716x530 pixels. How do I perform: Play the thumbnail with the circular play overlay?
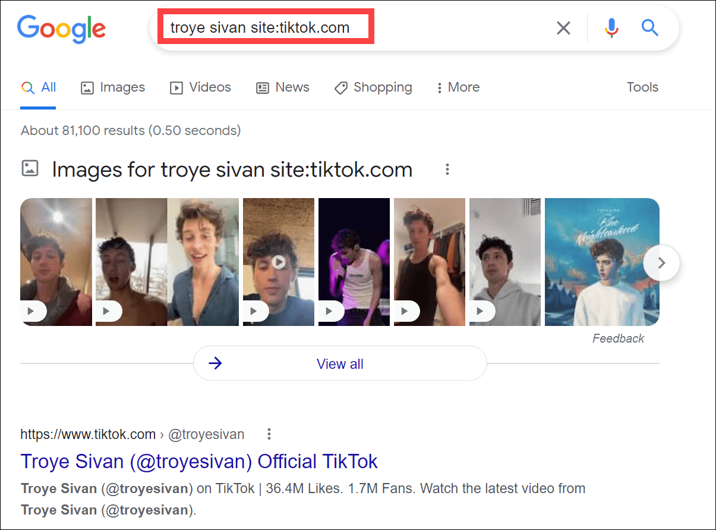click(279, 262)
